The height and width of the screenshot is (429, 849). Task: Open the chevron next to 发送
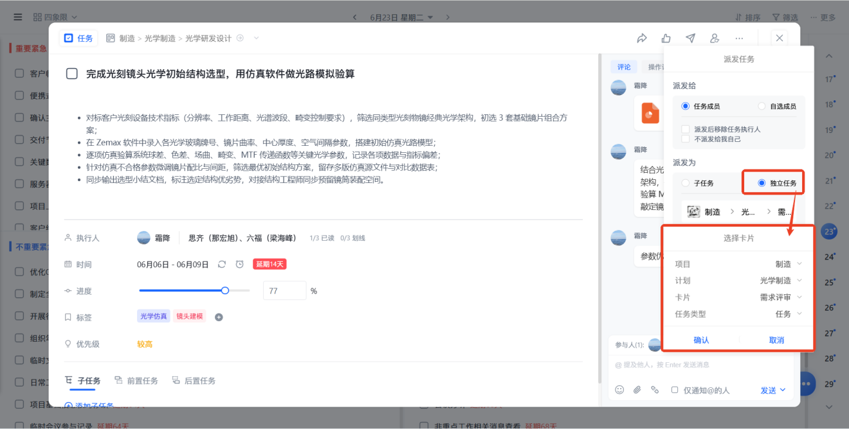[783, 390]
